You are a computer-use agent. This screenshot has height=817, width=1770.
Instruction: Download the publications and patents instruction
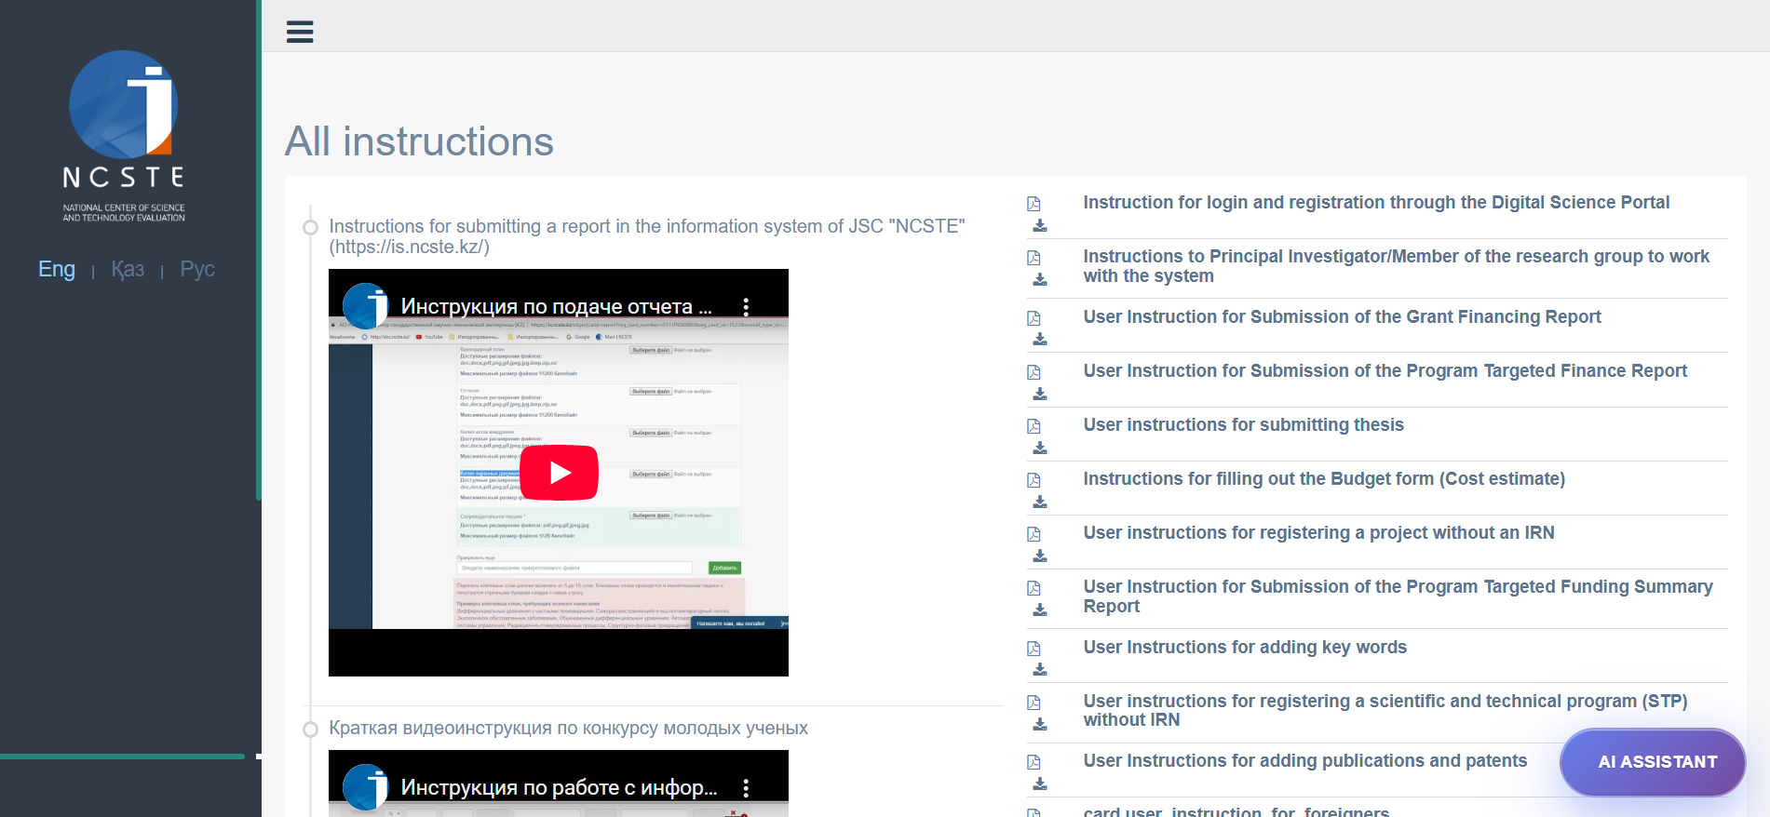tap(1040, 784)
